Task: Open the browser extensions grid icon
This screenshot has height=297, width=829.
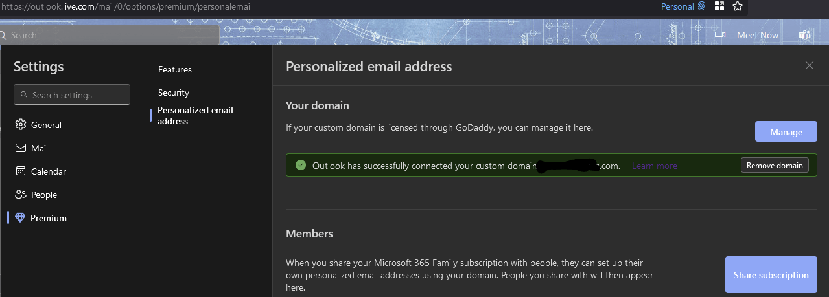Action: point(719,6)
